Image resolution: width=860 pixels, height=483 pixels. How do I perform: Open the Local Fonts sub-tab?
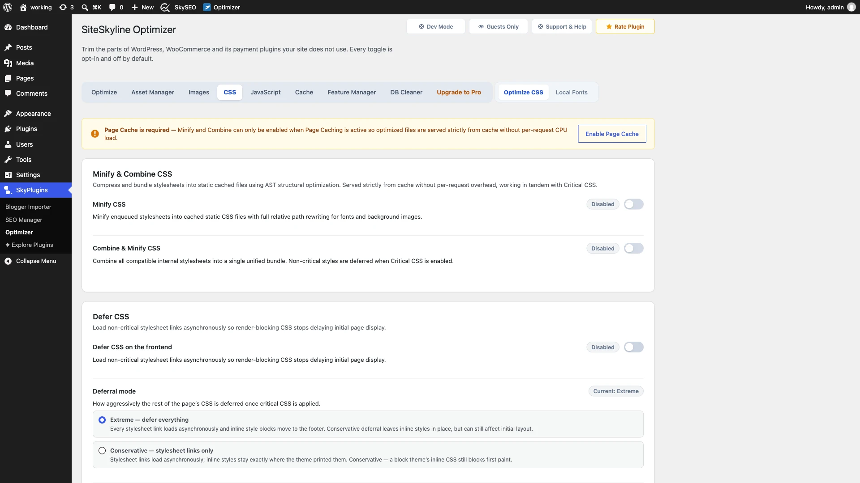(x=572, y=92)
